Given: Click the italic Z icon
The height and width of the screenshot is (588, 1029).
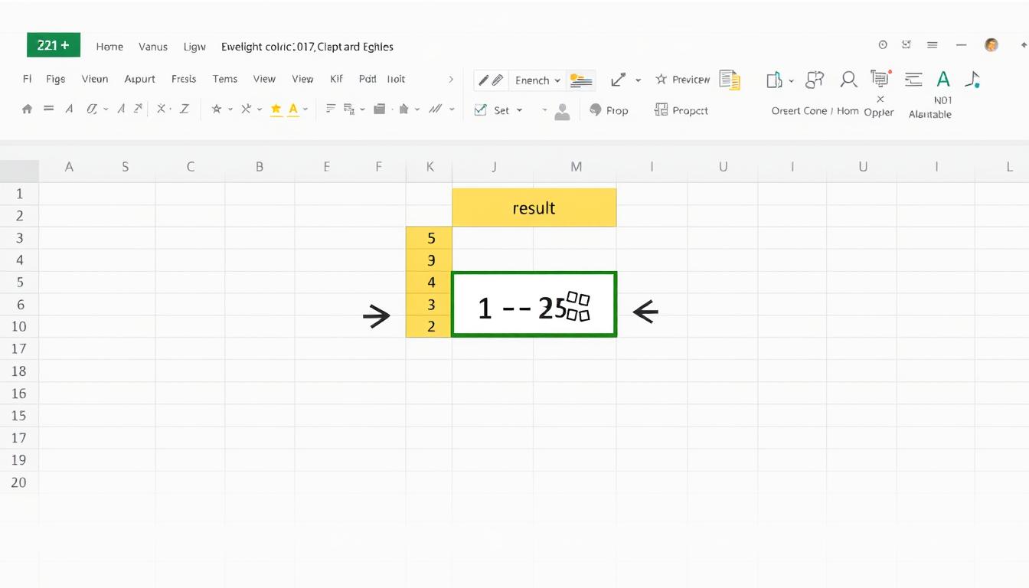Looking at the screenshot, I should coord(184,109).
